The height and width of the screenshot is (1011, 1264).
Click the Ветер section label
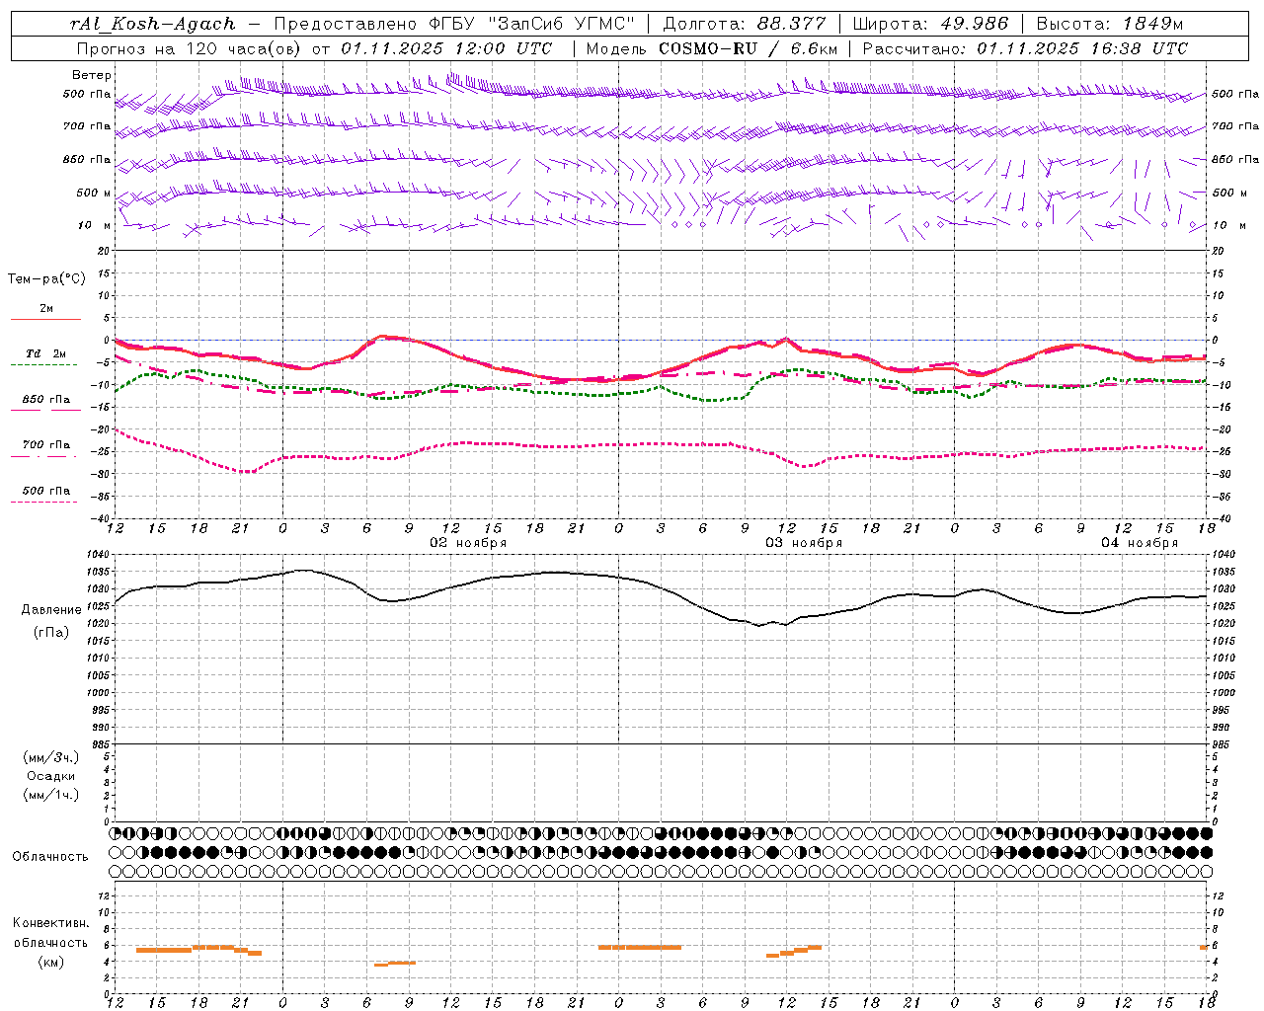[x=92, y=75]
